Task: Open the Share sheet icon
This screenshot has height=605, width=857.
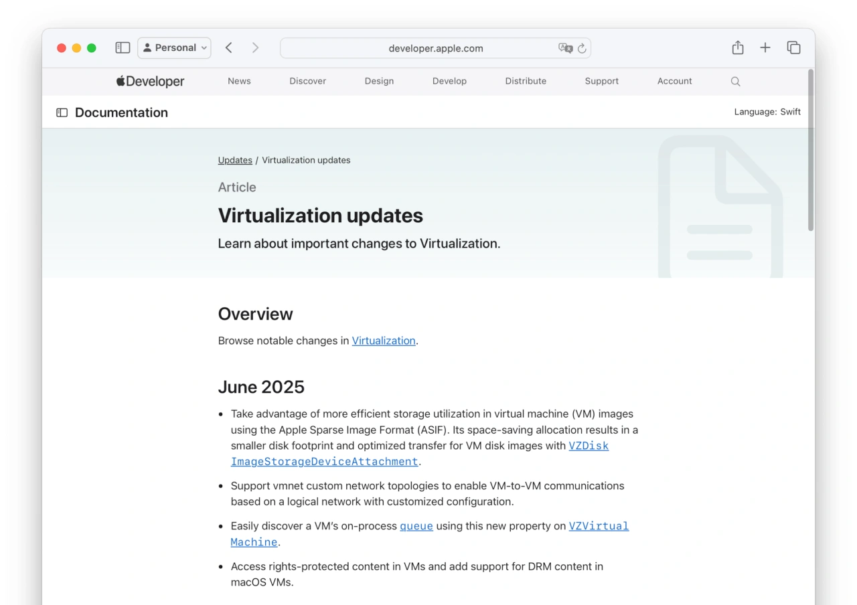Action: coord(737,48)
